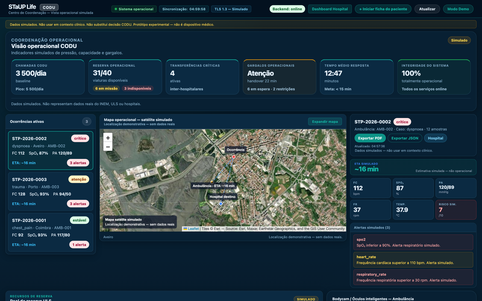Select occurrence STP-2026-0001
The height and width of the screenshot is (301, 482).
tap(51, 232)
